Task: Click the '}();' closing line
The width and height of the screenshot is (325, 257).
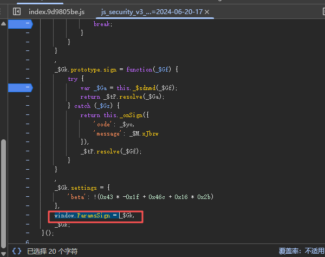Action: point(48,233)
